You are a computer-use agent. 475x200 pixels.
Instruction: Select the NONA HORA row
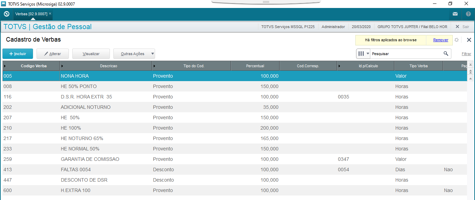(234, 76)
